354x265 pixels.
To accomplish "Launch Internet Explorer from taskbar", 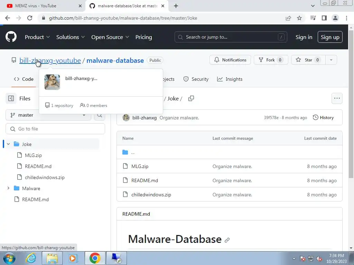I will point(31,258).
